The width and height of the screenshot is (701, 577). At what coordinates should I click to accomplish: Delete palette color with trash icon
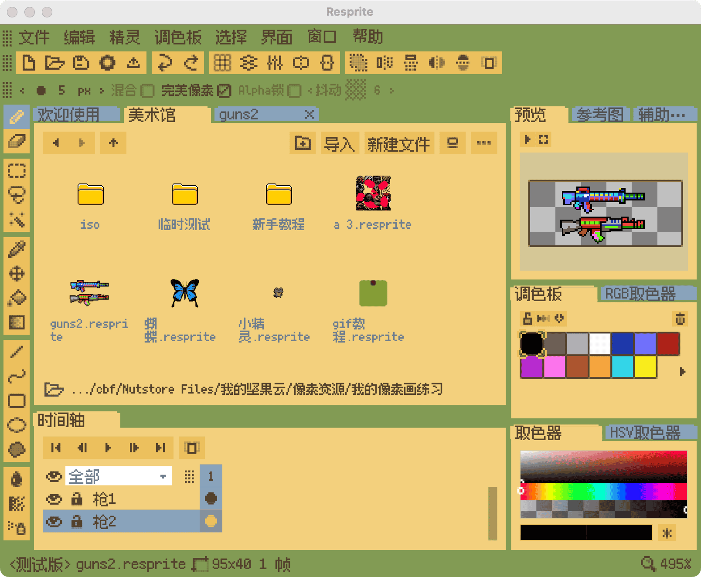[x=680, y=319]
